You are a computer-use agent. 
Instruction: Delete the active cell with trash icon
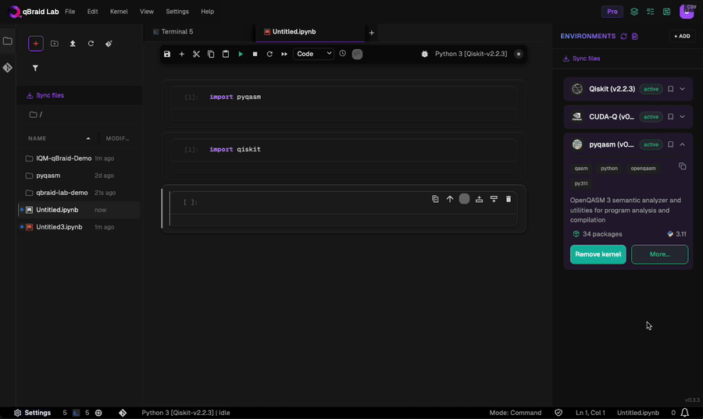pyautogui.click(x=509, y=199)
